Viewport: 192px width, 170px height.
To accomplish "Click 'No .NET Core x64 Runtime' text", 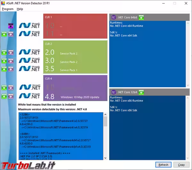I will click(126, 26).
